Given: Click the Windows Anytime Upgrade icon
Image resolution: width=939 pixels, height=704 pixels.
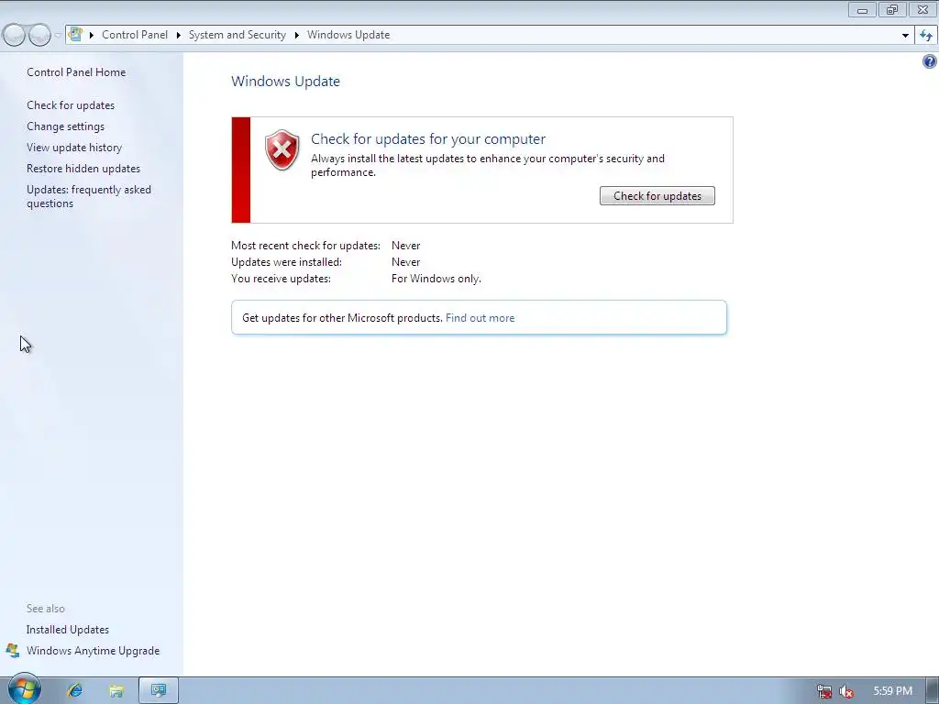Looking at the screenshot, I should [13, 651].
